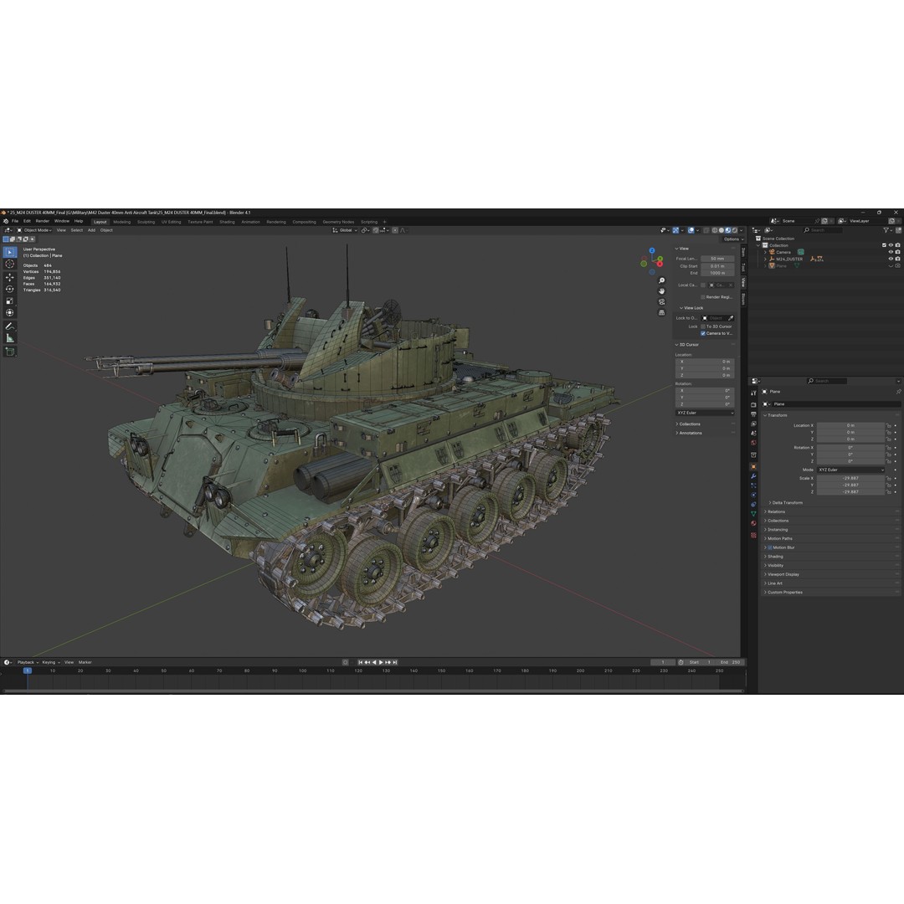Click the Options button in the viewport header
Screen dimensions: 904x904
tap(732, 239)
